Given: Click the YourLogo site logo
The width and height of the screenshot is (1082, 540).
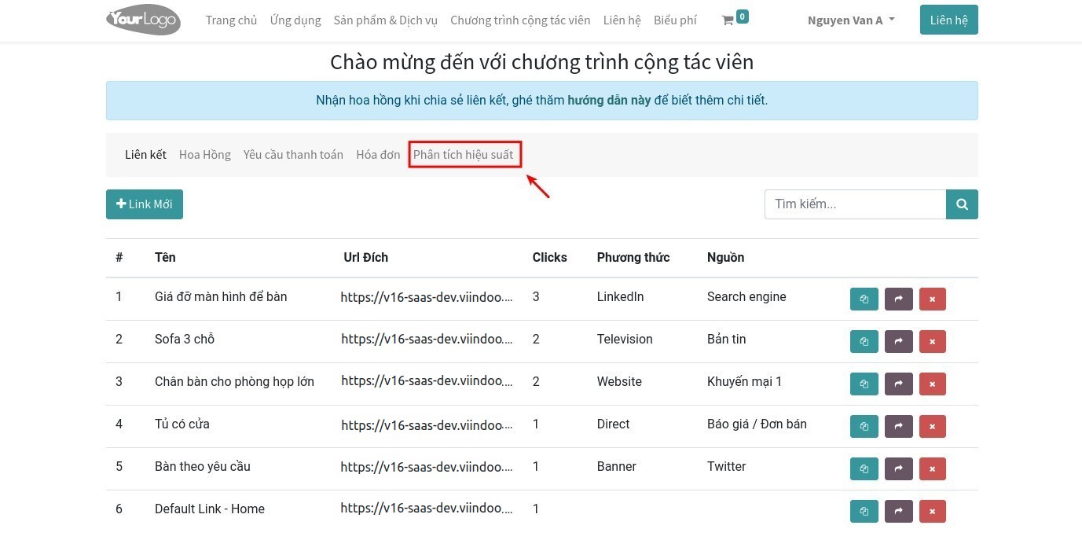Looking at the screenshot, I should click(x=143, y=20).
